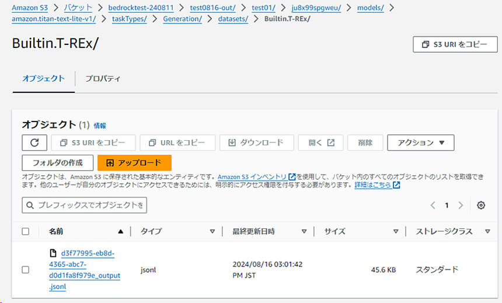Open the 情報 info link

pos(100,126)
